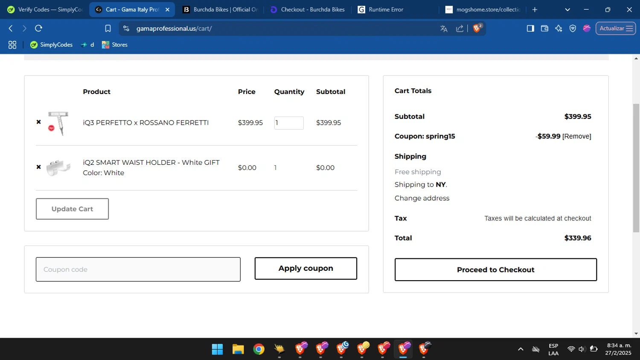The width and height of the screenshot is (640, 360).
Task: Switch ESP LAA keyboard language
Action: pos(553,349)
